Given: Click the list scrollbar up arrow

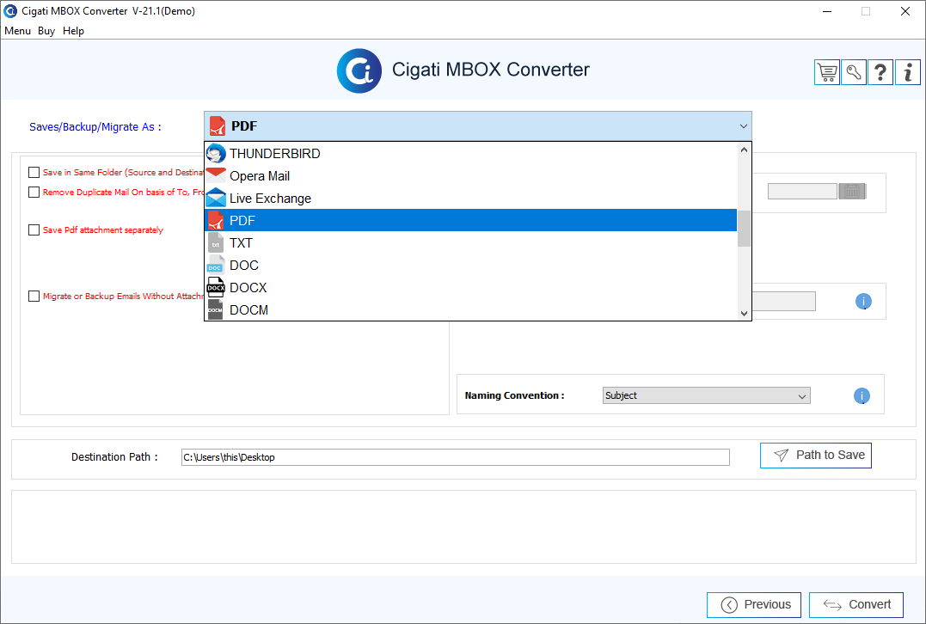Looking at the screenshot, I should click(x=744, y=150).
